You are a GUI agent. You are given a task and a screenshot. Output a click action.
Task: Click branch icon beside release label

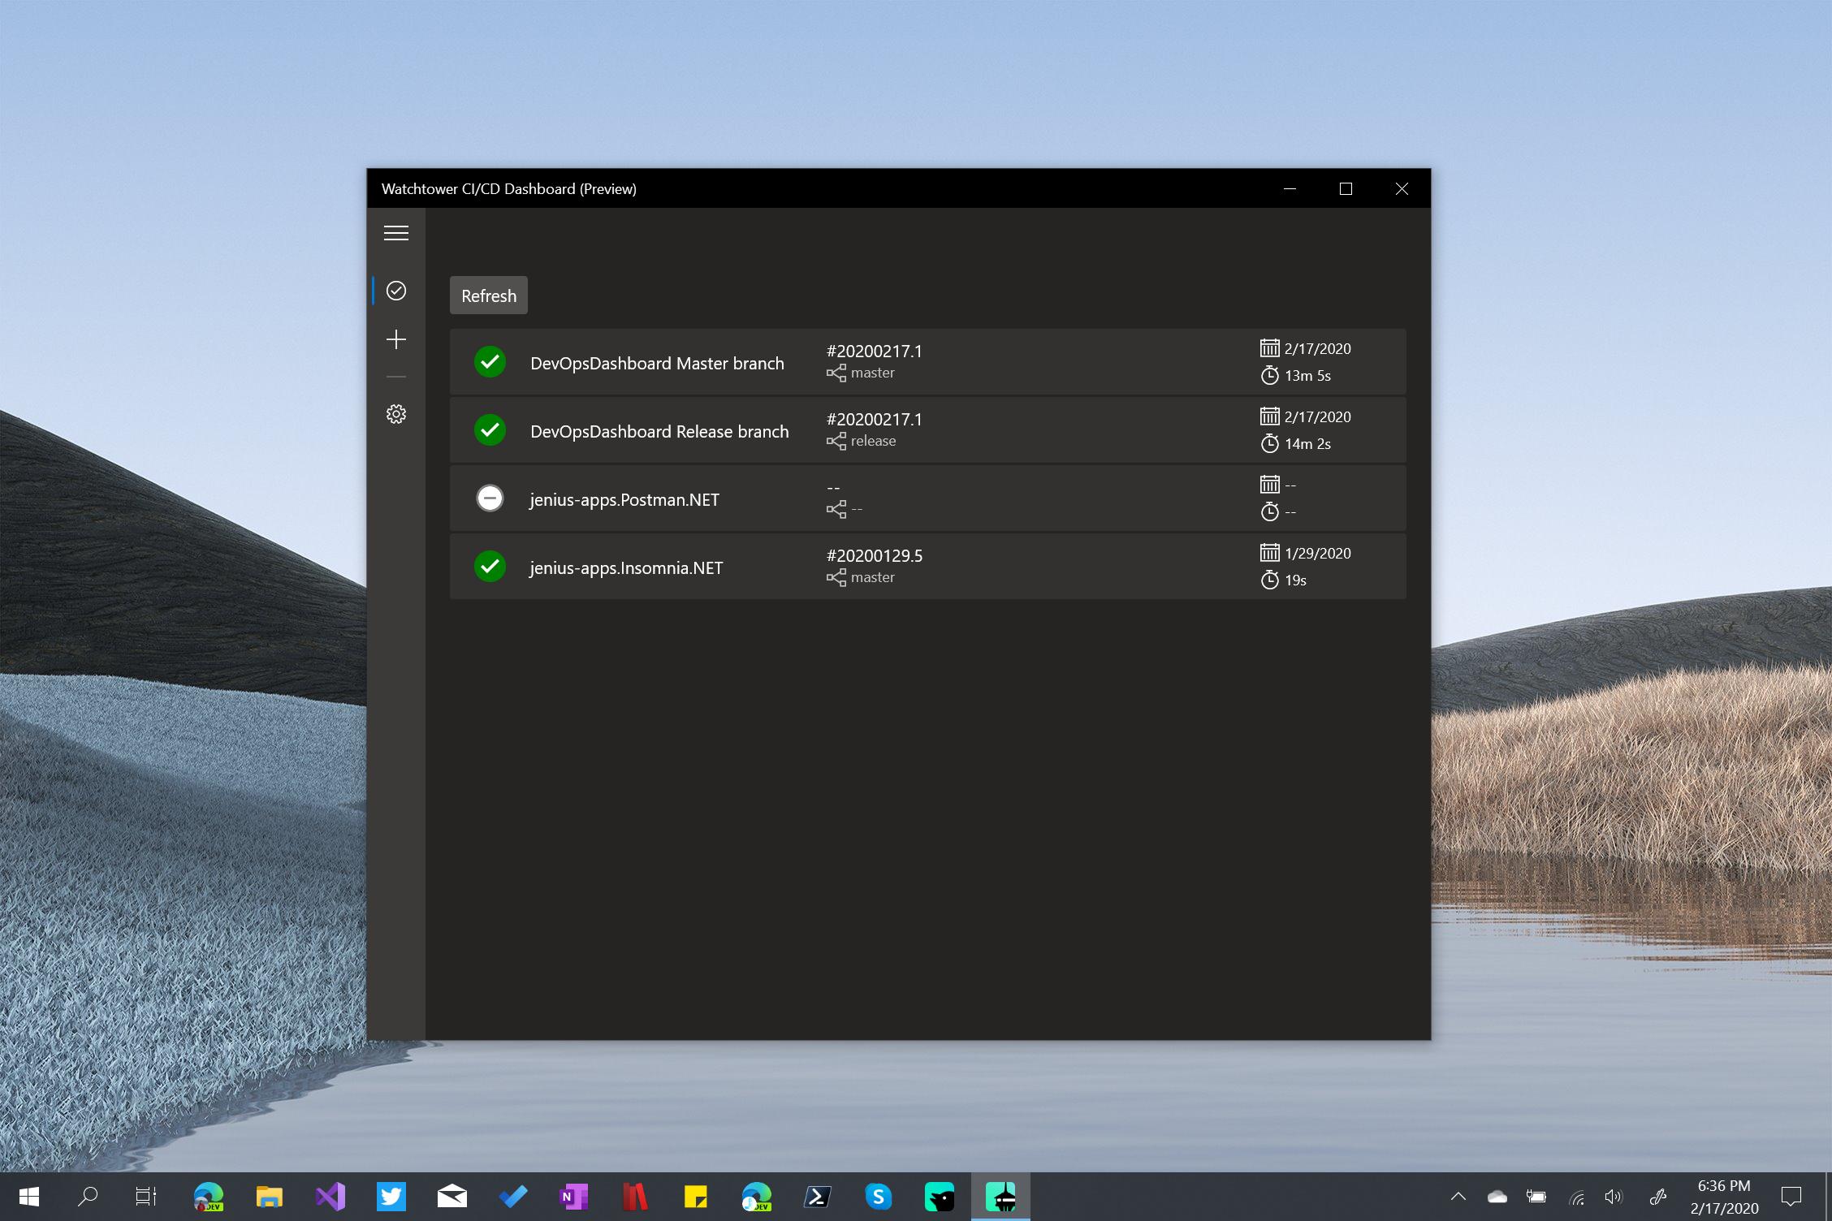click(x=836, y=442)
